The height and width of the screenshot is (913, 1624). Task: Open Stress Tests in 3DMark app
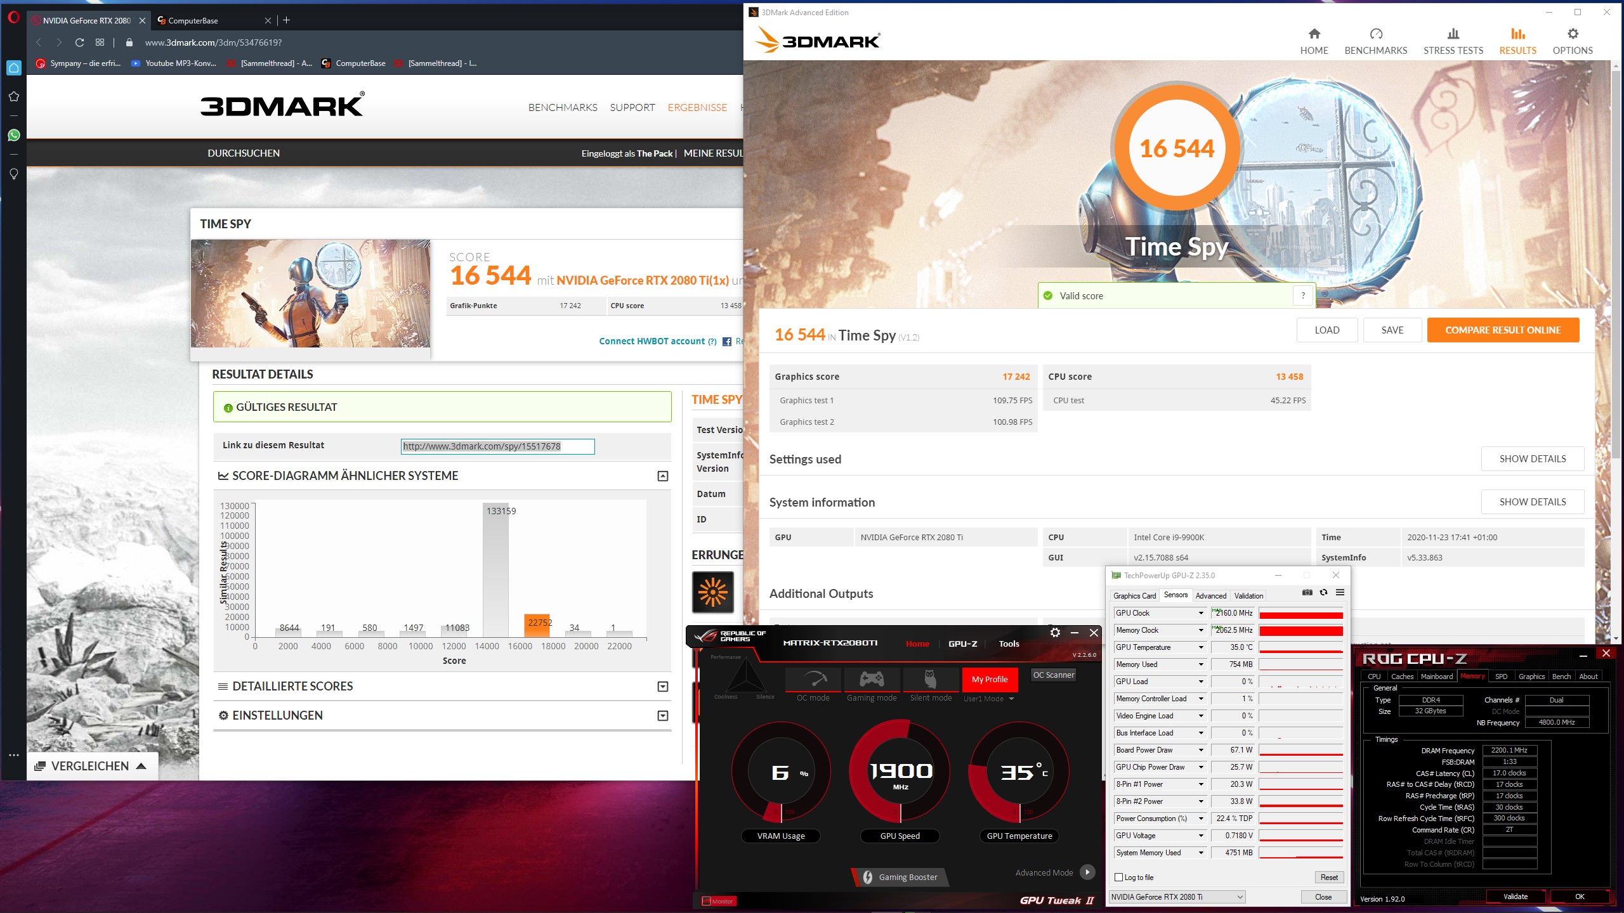tap(1453, 41)
